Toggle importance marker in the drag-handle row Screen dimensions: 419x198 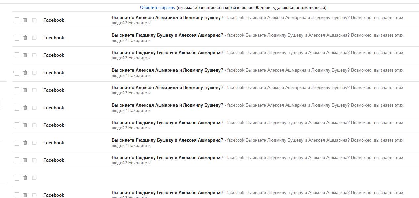coord(34,73)
